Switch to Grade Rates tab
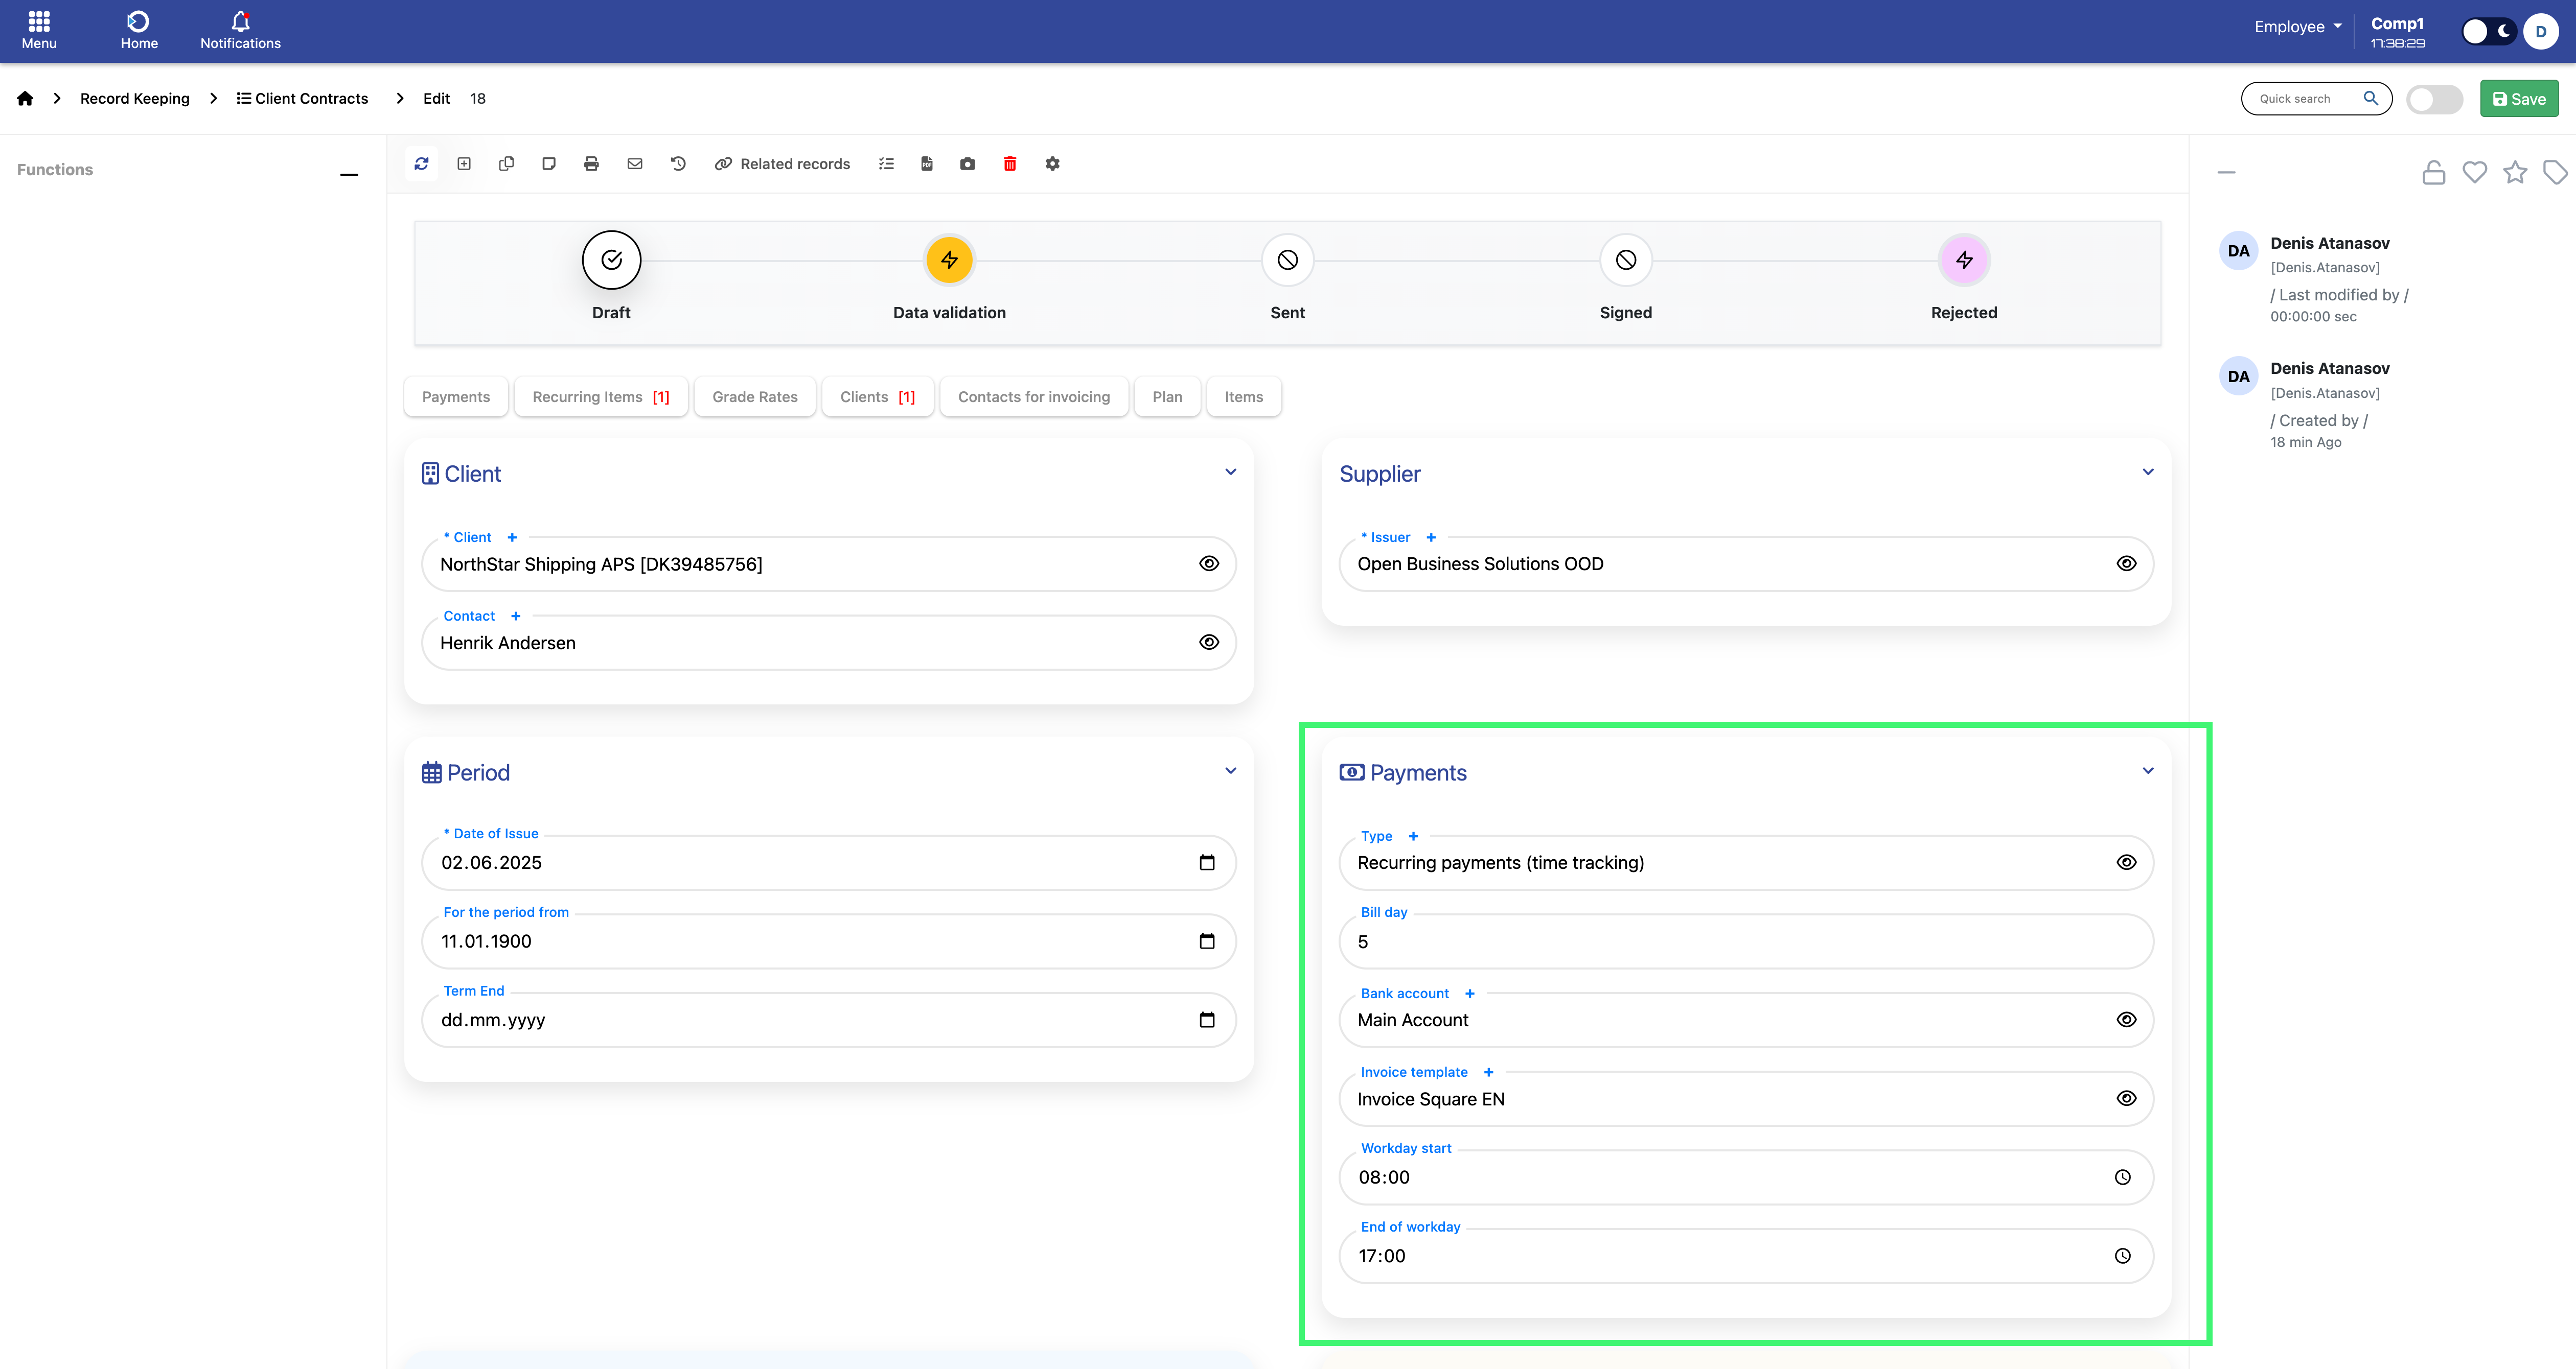2576x1369 pixels. click(755, 397)
